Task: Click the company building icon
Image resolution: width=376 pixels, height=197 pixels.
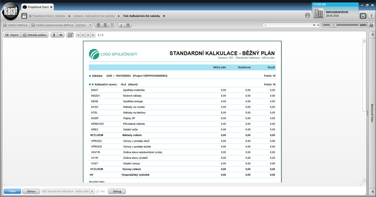Action: (318, 13)
